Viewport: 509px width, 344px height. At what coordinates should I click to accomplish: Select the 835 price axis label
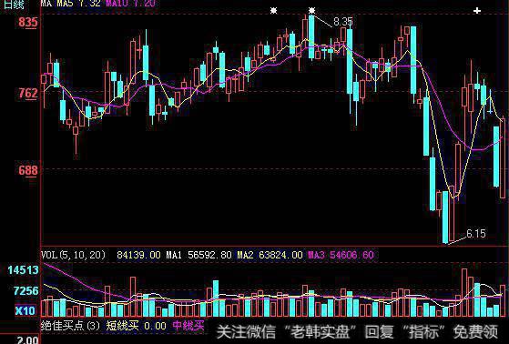click(x=28, y=23)
